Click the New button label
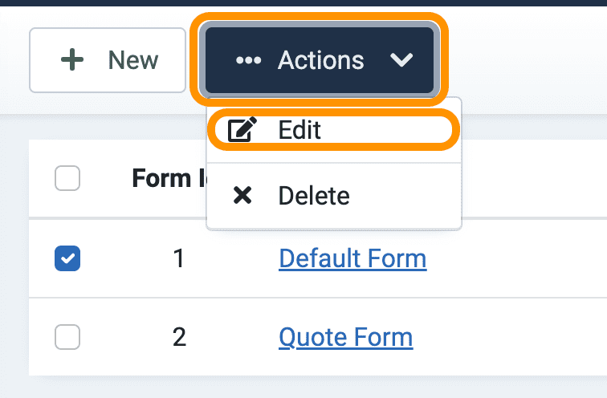 pos(132,60)
